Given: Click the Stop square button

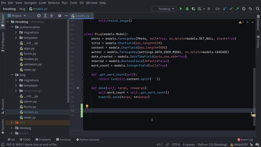Looking at the screenshot, I should tap(209, 9).
